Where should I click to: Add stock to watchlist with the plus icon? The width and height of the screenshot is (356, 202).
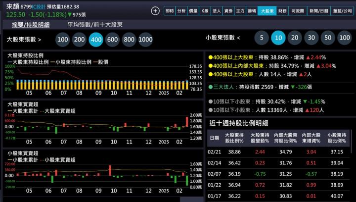click(155, 11)
